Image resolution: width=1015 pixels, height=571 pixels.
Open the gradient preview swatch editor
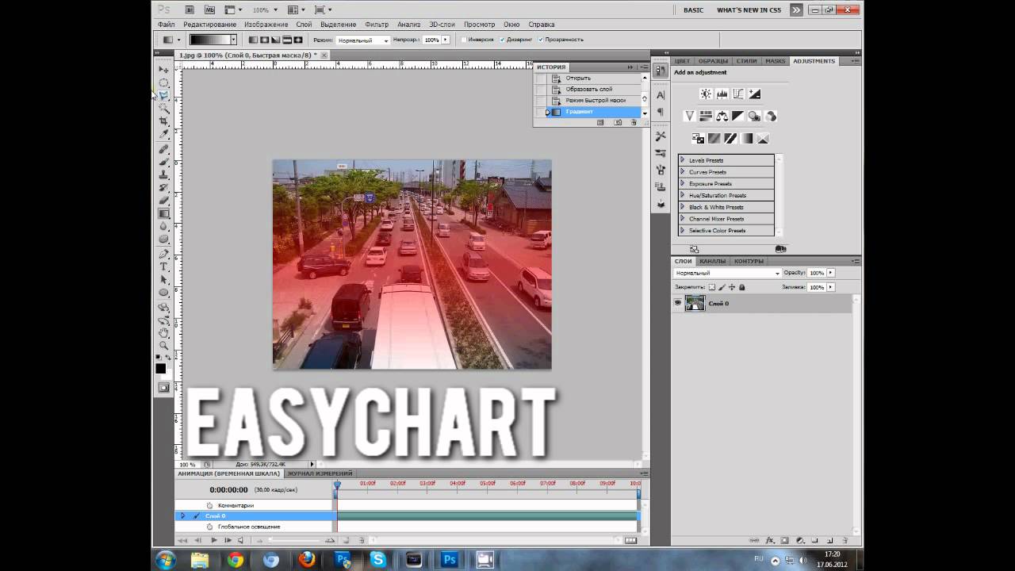coord(209,40)
